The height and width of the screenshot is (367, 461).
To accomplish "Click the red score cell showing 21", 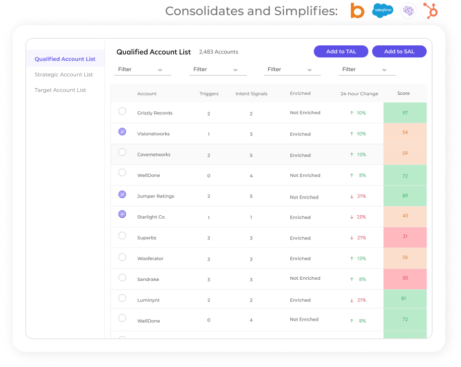I will (x=405, y=237).
